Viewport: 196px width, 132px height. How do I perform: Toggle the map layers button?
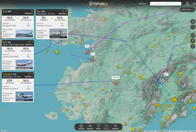coord(193,40)
